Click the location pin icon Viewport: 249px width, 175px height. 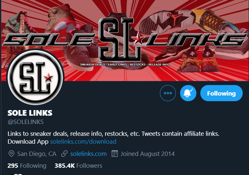11,154
